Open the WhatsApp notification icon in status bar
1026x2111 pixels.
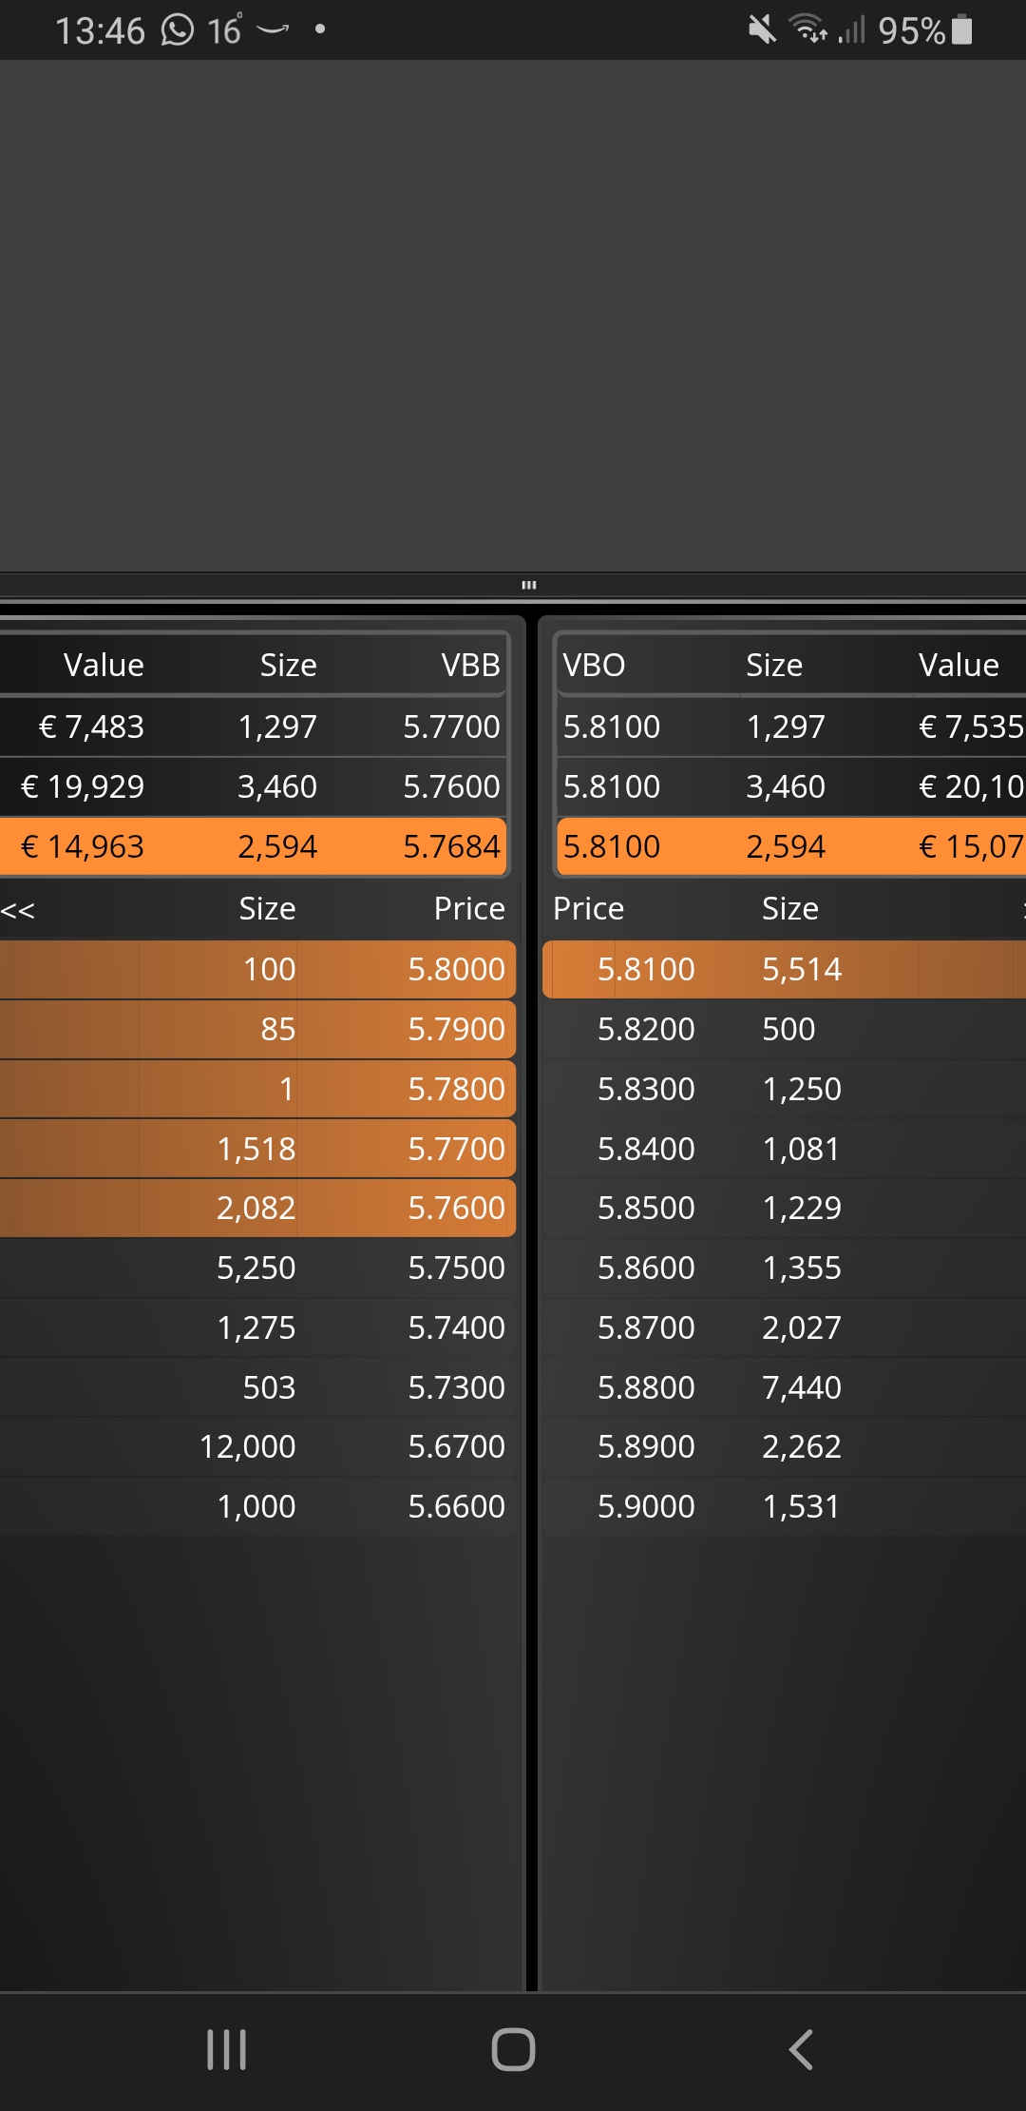click(x=178, y=30)
